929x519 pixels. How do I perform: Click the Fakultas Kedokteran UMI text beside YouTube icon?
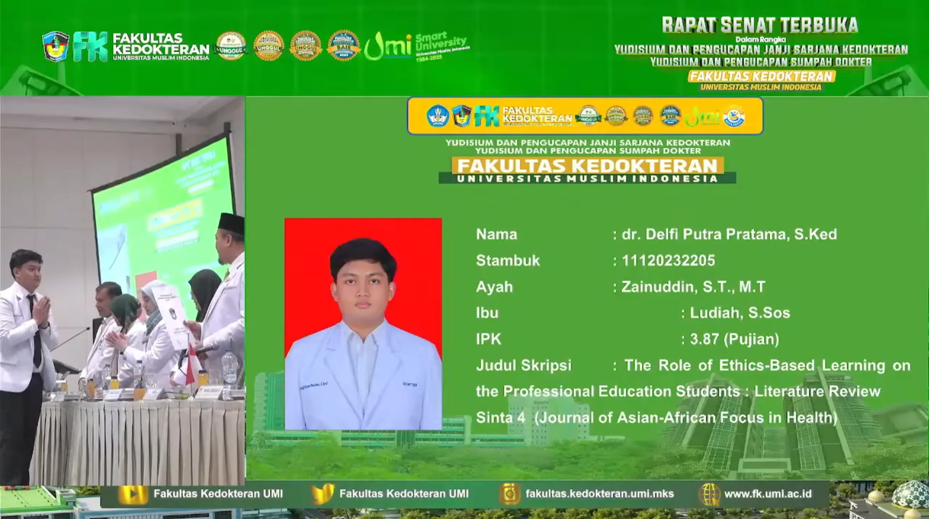[218, 494]
